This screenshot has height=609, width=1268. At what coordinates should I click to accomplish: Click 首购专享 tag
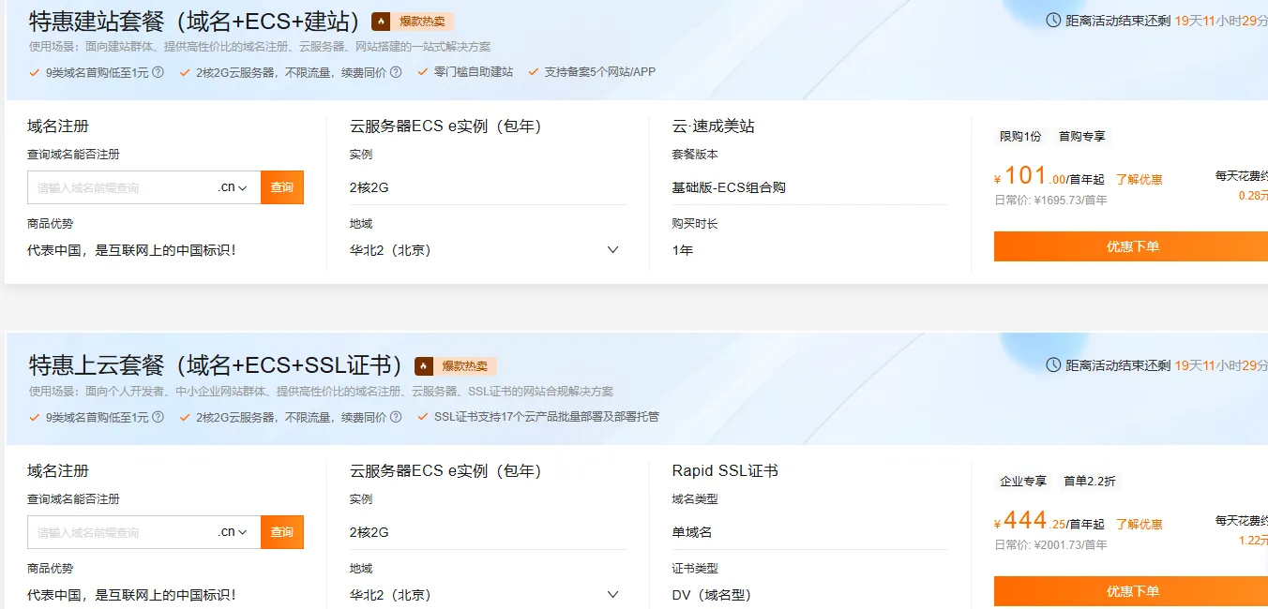(x=1082, y=136)
